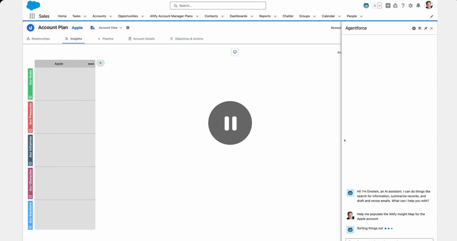Screen dimensions: 457x241
Task: Select the Acc Goals row label
Action: tap(30, 78)
